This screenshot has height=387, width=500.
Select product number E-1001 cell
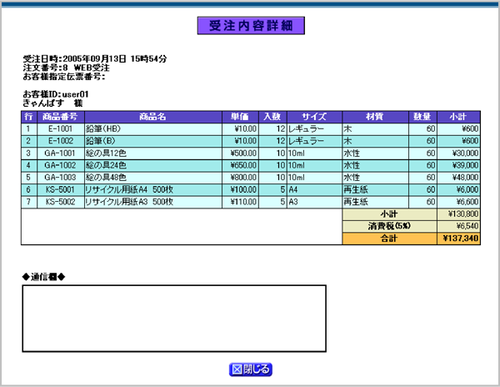click(60, 129)
